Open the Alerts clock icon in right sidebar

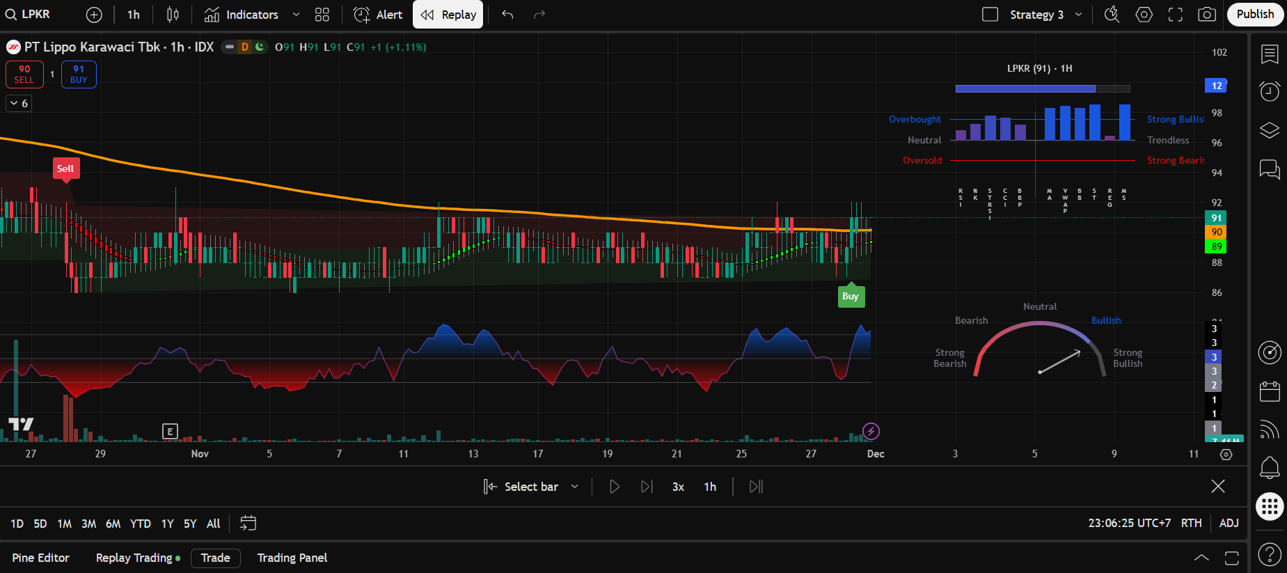[1270, 91]
